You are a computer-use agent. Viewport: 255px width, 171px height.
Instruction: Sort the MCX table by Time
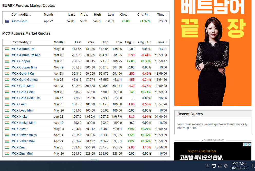(x=162, y=42)
